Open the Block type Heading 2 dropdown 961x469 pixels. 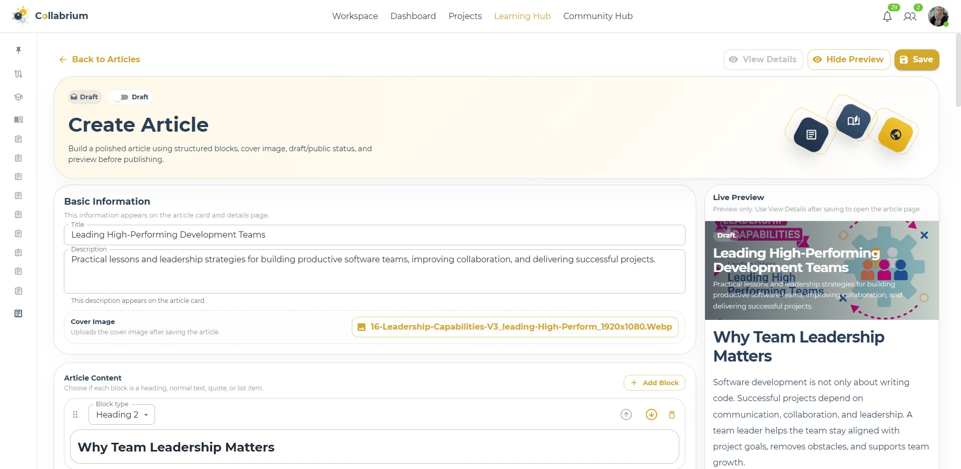122,414
